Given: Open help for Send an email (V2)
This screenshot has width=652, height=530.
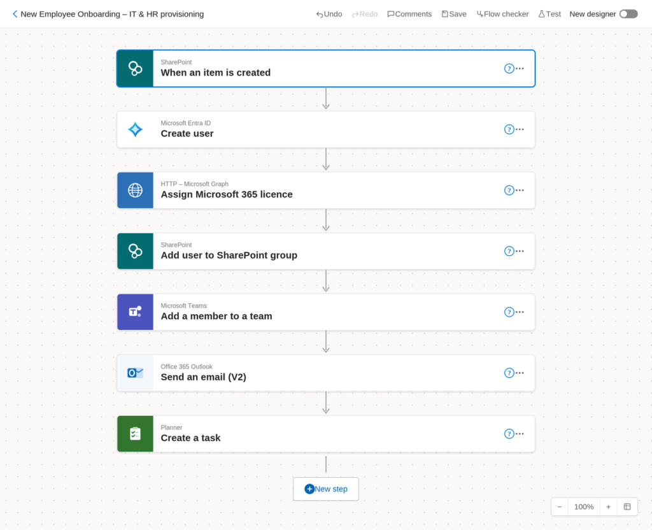Looking at the screenshot, I should click(x=509, y=373).
